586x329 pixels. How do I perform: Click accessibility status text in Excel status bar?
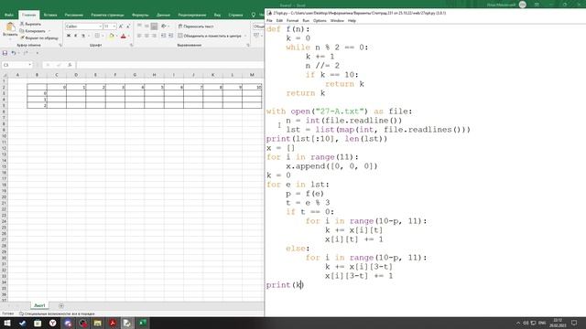[x=57, y=313]
